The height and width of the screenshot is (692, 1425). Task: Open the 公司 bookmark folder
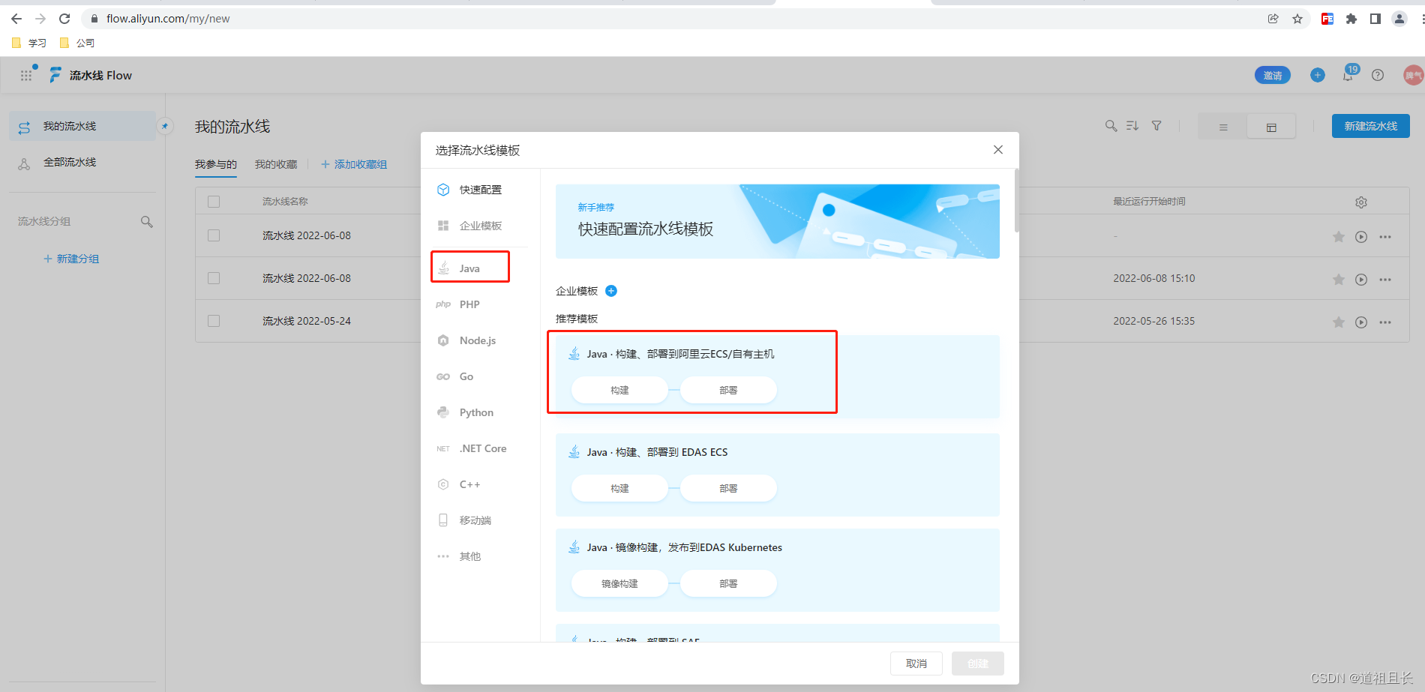pyautogui.click(x=77, y=43)
